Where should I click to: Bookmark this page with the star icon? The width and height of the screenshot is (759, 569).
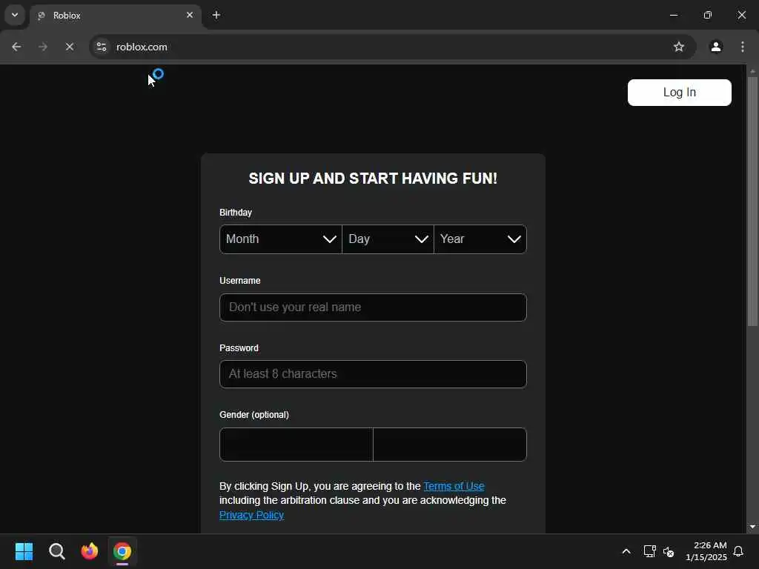click(x=679, y=47)
